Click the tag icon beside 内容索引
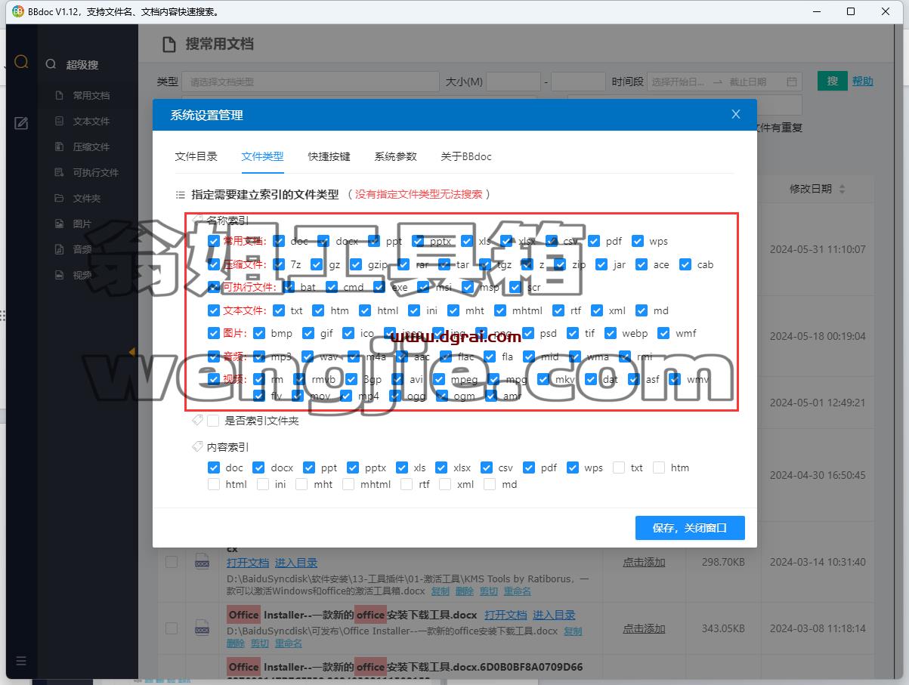 [x=198, y=447]
